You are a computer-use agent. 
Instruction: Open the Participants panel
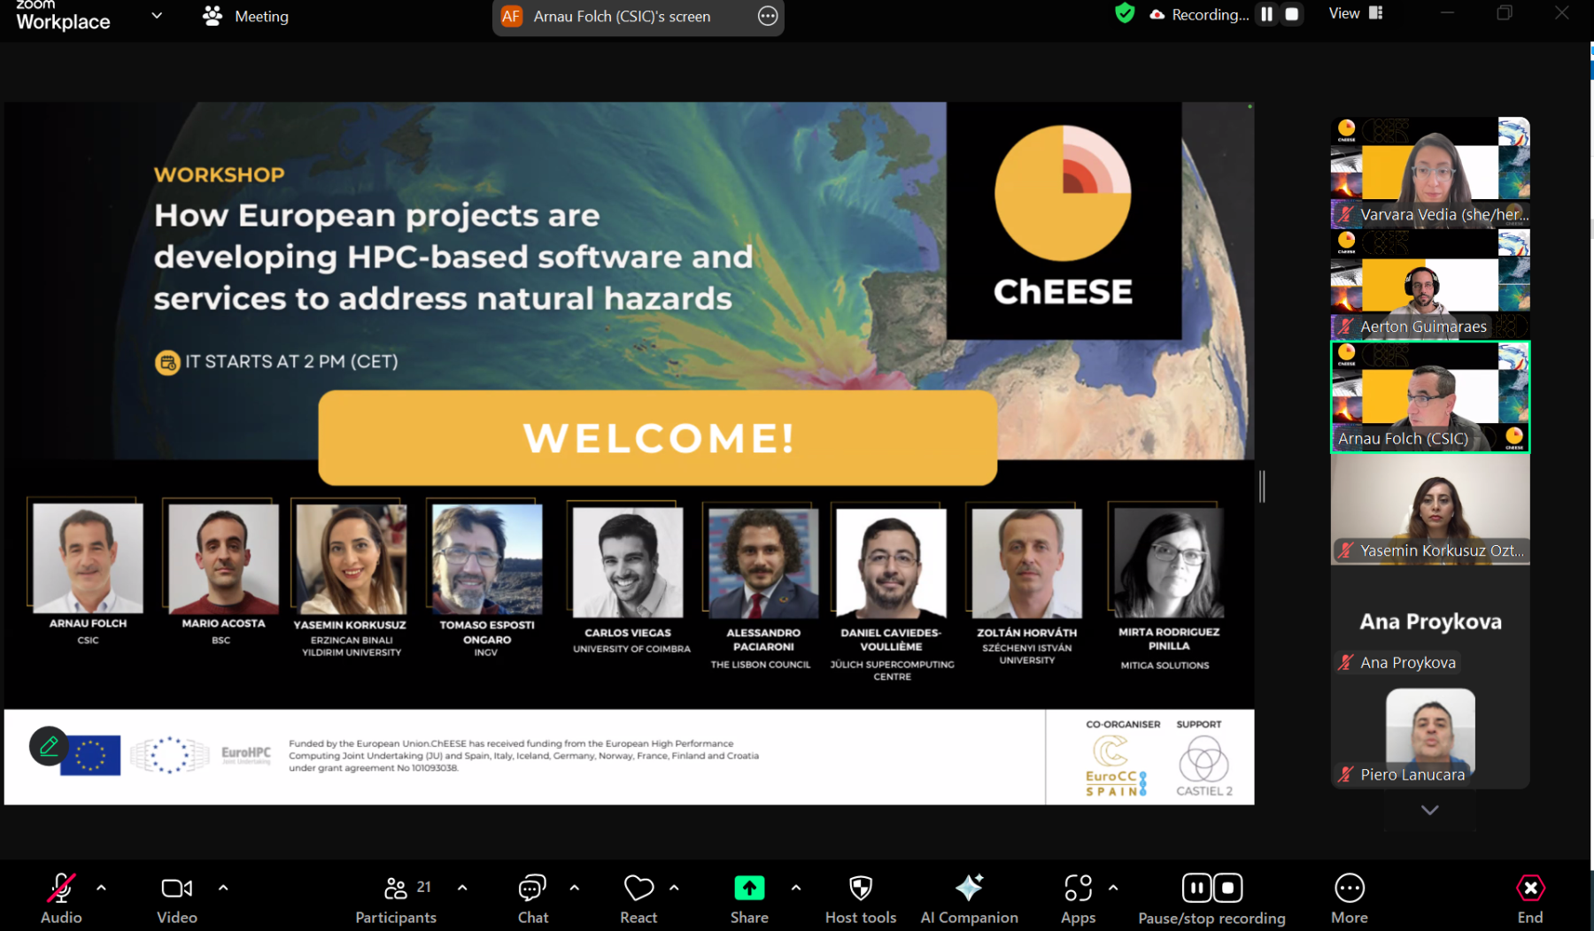point(396,898)
